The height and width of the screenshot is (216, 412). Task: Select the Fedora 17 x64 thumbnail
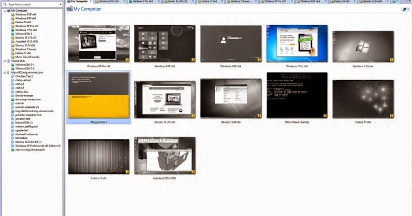(x=363, y=99)
